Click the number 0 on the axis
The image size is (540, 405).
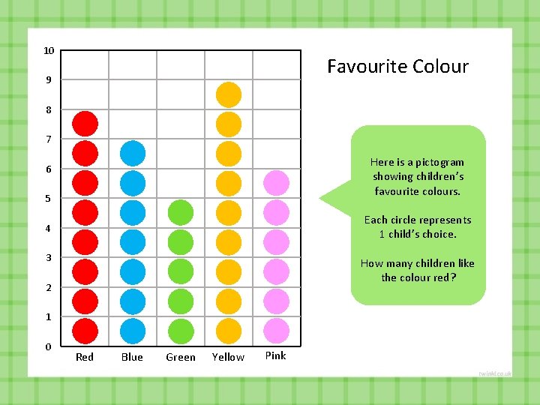(48, 346)
